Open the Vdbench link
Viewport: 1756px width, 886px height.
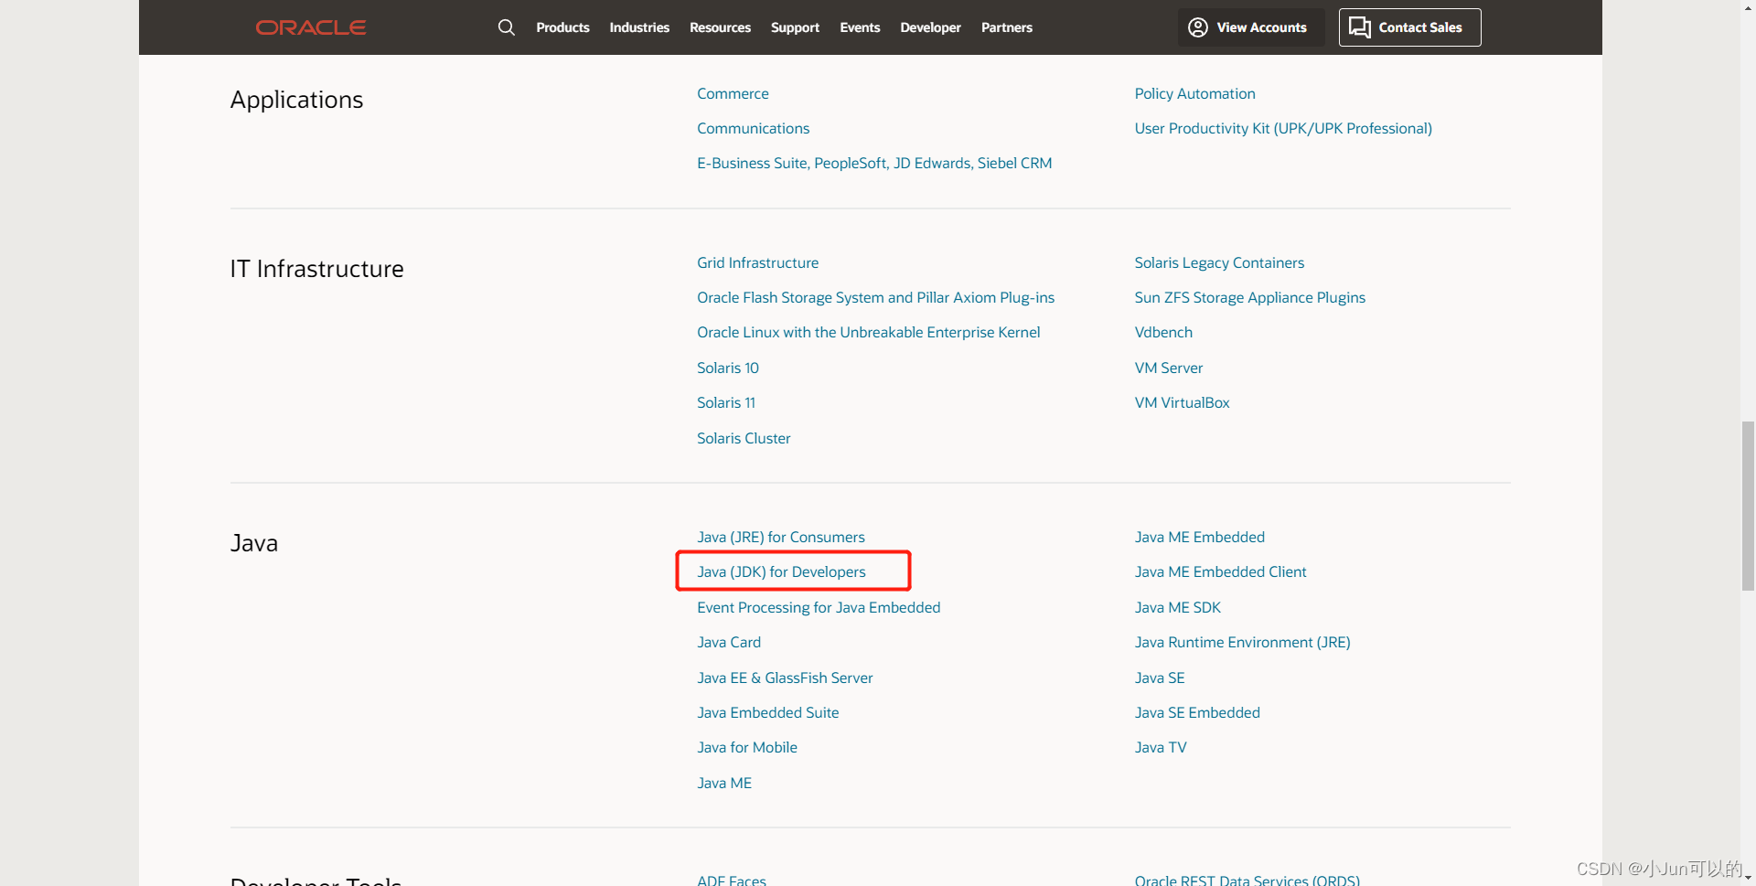1163,332
